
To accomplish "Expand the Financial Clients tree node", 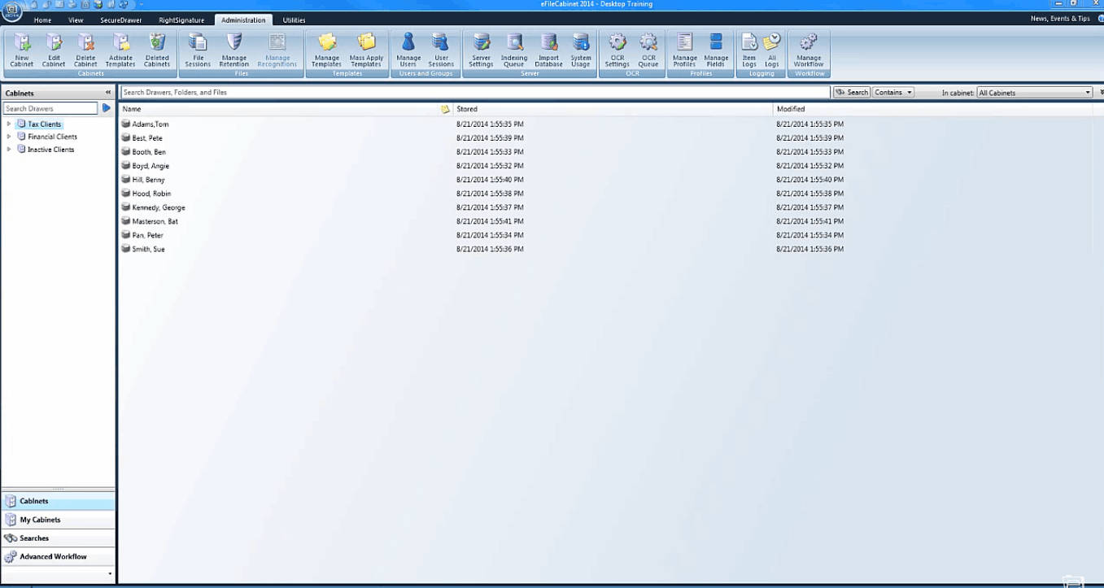I will click(x=9, y=137).
